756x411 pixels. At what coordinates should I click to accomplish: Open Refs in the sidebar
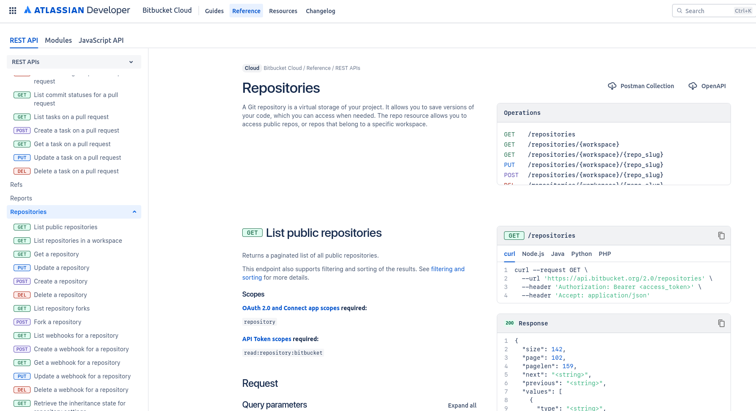16,185
